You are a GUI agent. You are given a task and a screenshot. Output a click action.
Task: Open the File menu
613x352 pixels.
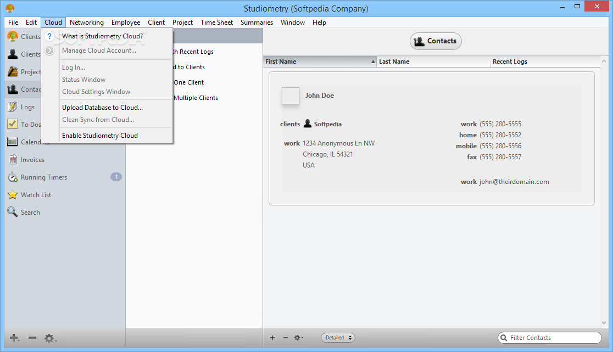13,23
